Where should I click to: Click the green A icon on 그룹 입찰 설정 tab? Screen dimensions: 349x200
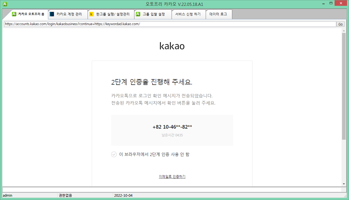tap(138, 14)
